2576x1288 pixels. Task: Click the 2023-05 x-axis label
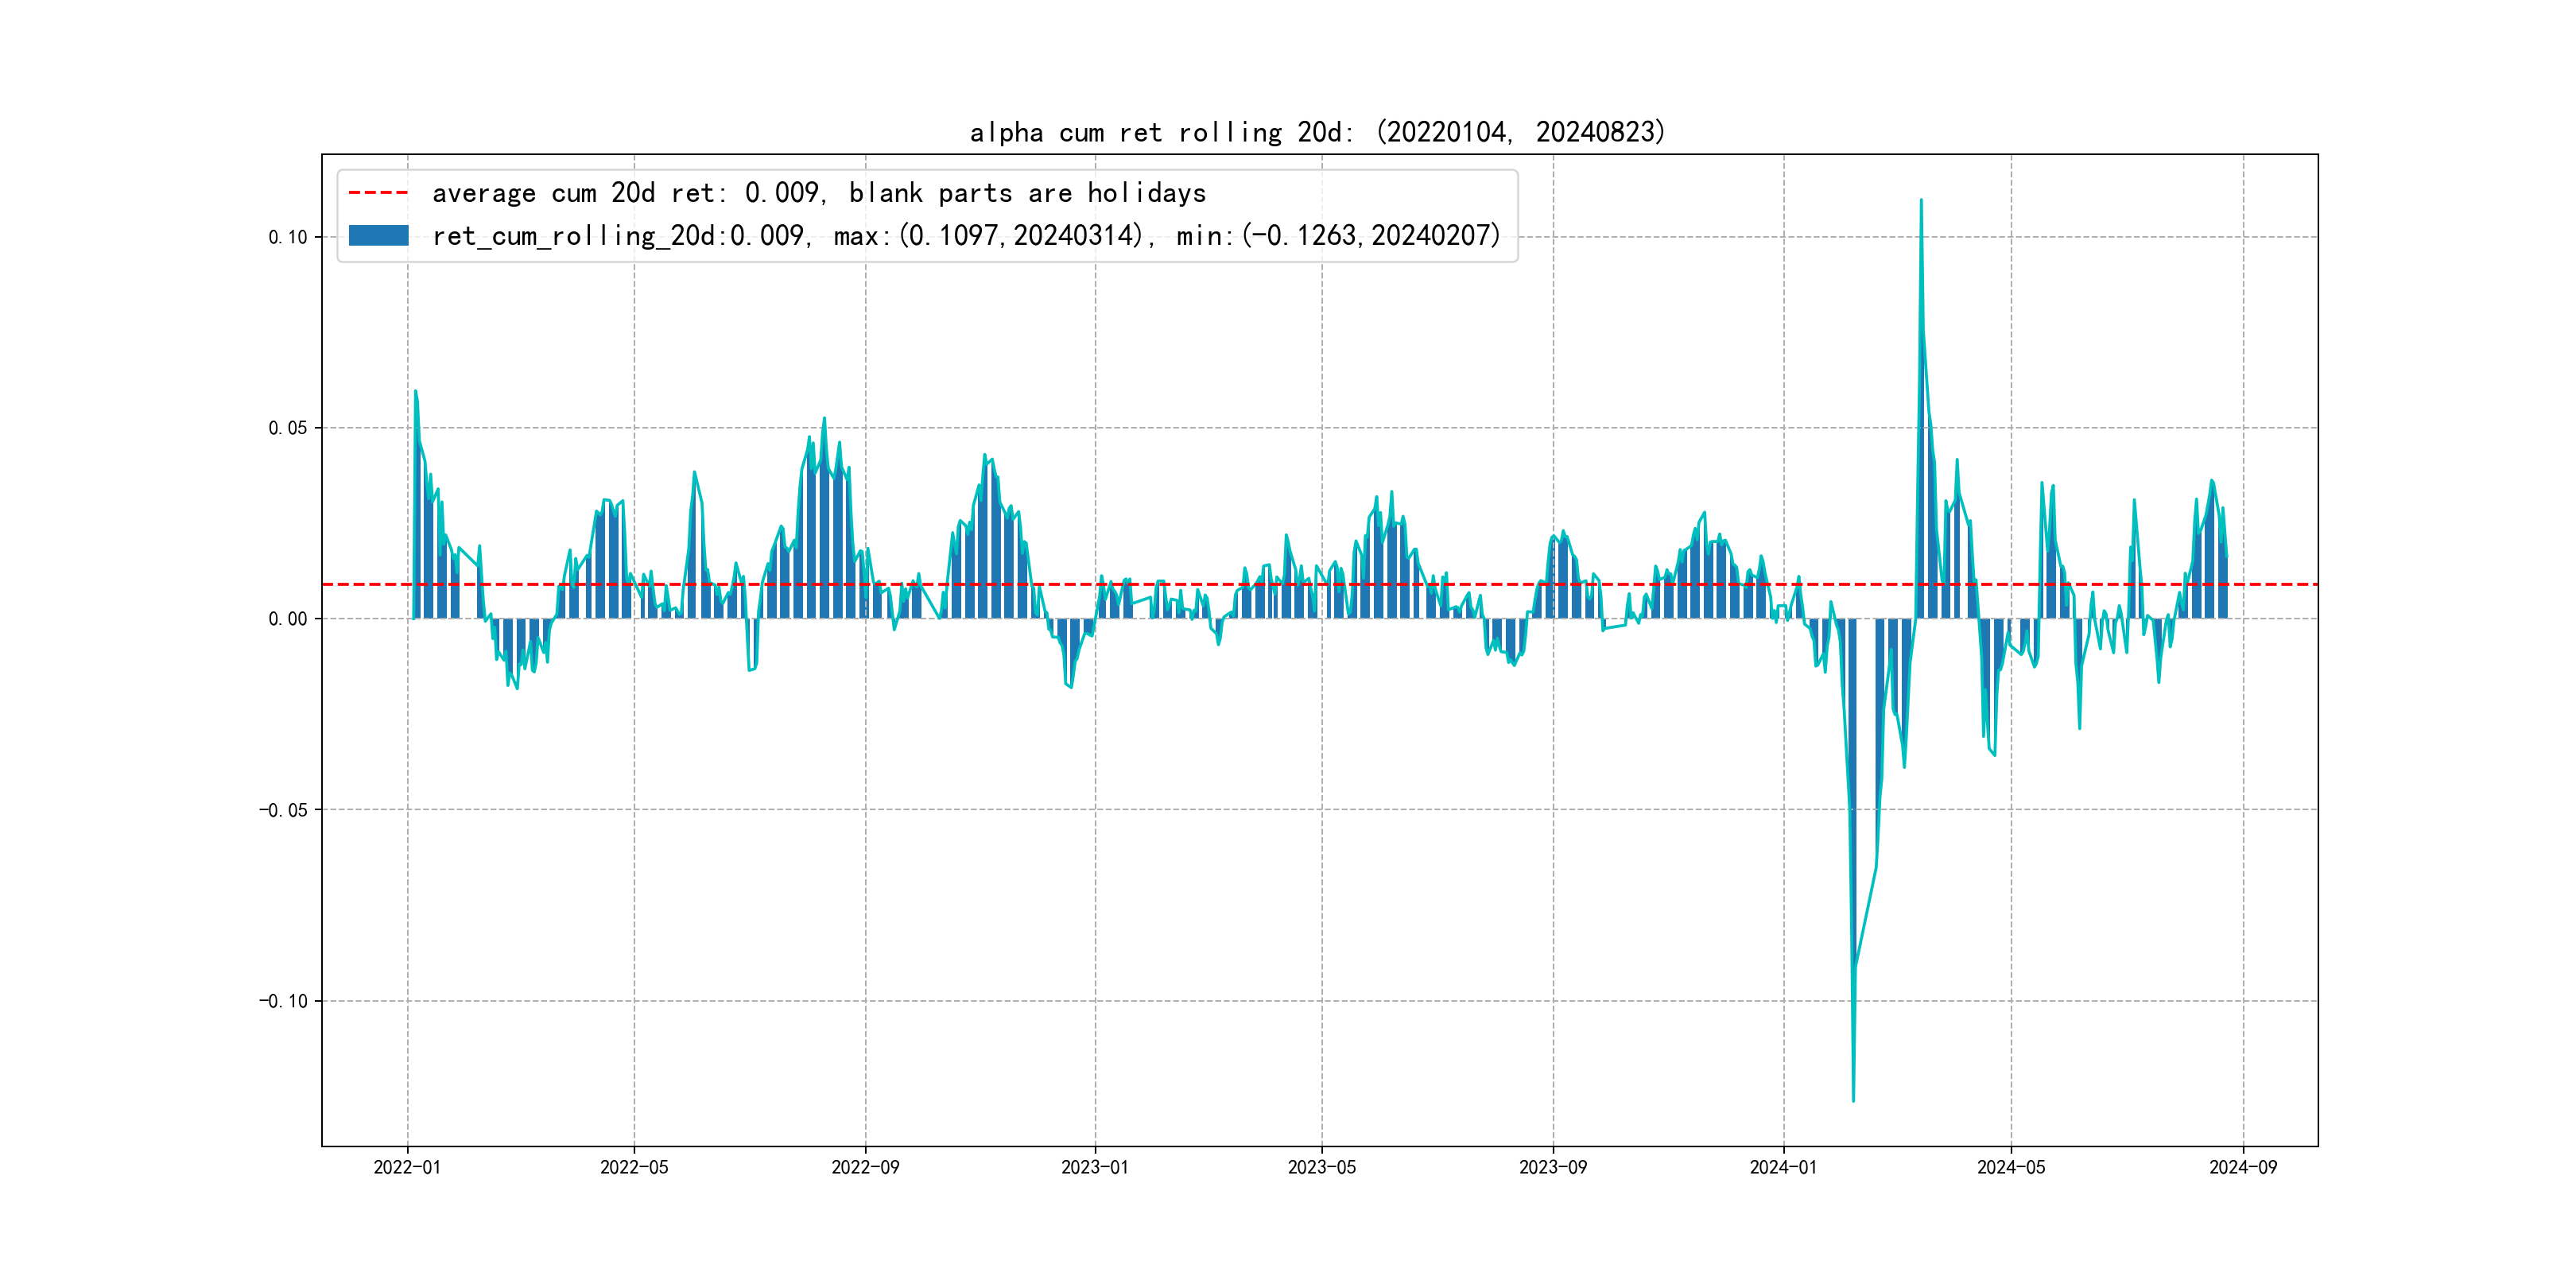pos(1322,1167)
